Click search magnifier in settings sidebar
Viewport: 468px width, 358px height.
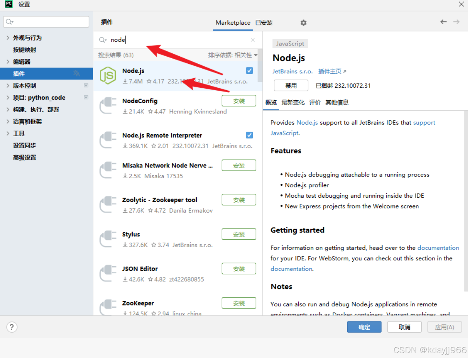point(9,22)
